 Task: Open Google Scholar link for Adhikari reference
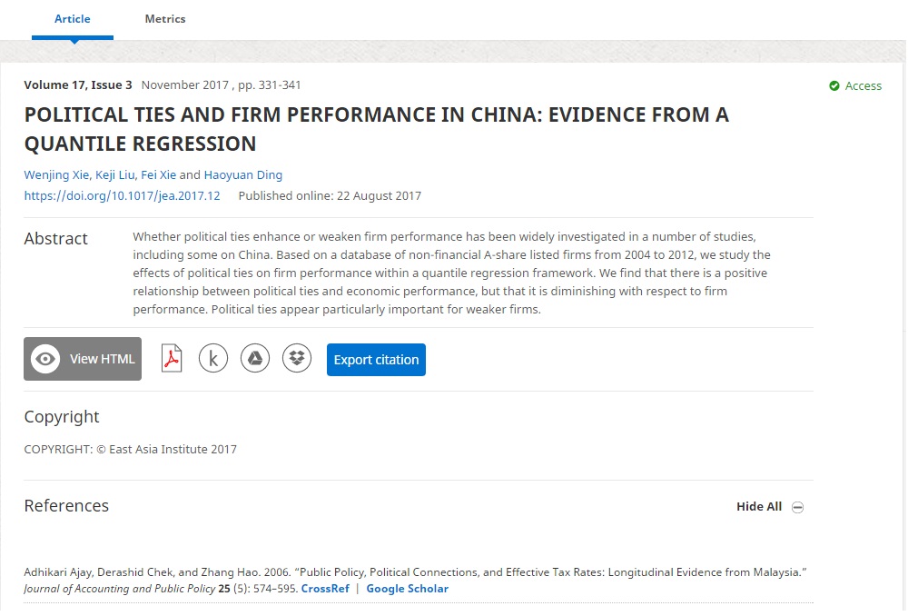pos(407,589)
